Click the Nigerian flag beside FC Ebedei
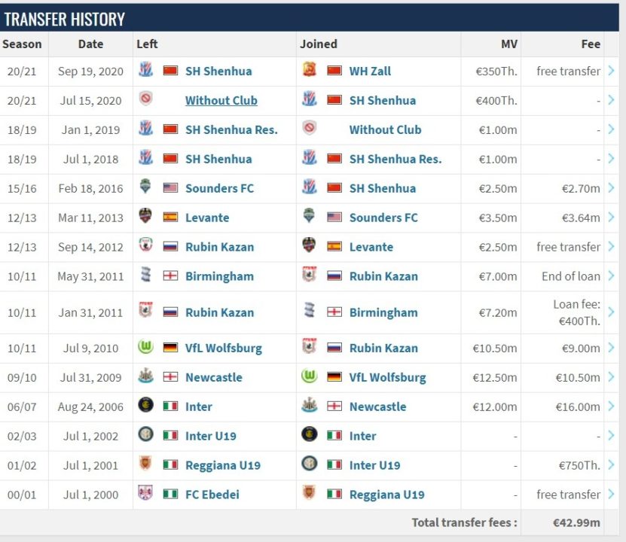 pyautogui.click(x=170, y=495)
